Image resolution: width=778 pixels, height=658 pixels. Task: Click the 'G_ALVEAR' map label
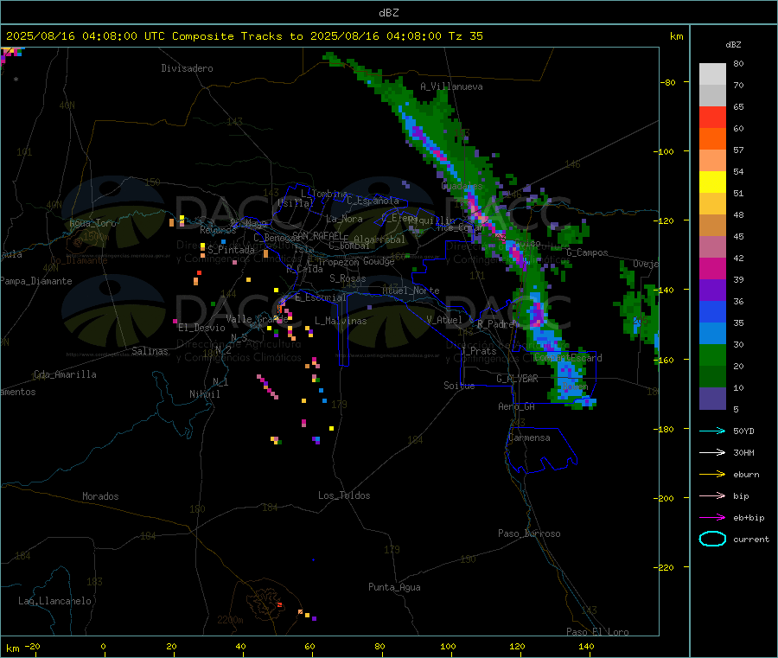coord(517,379)
